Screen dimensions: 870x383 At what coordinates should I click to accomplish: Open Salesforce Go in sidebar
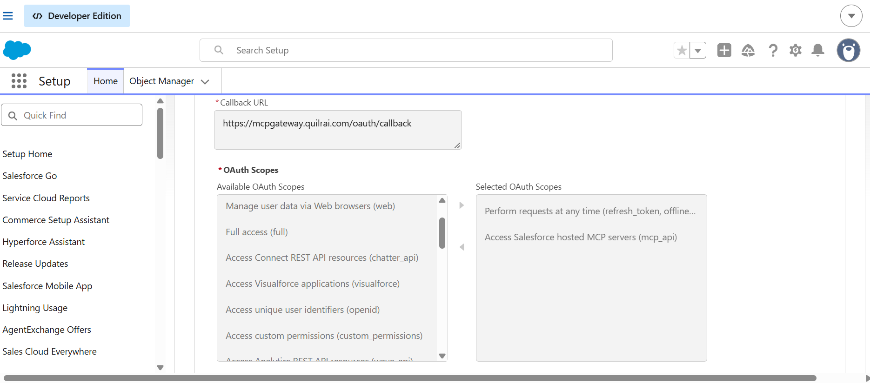pos(30,176)
